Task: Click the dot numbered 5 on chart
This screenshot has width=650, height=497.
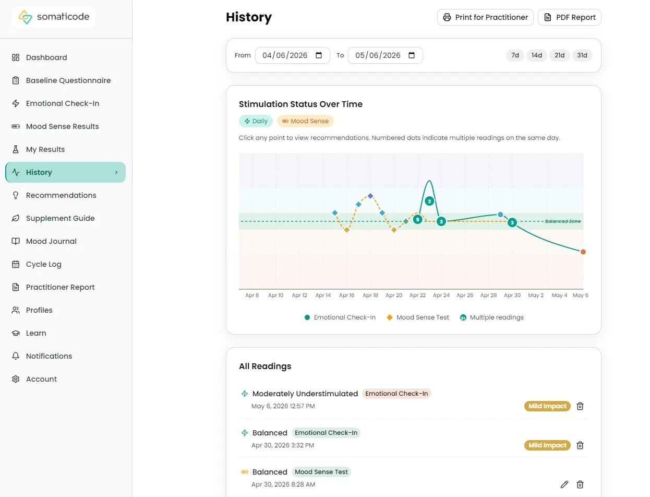Action: click(x=417, y=219)
